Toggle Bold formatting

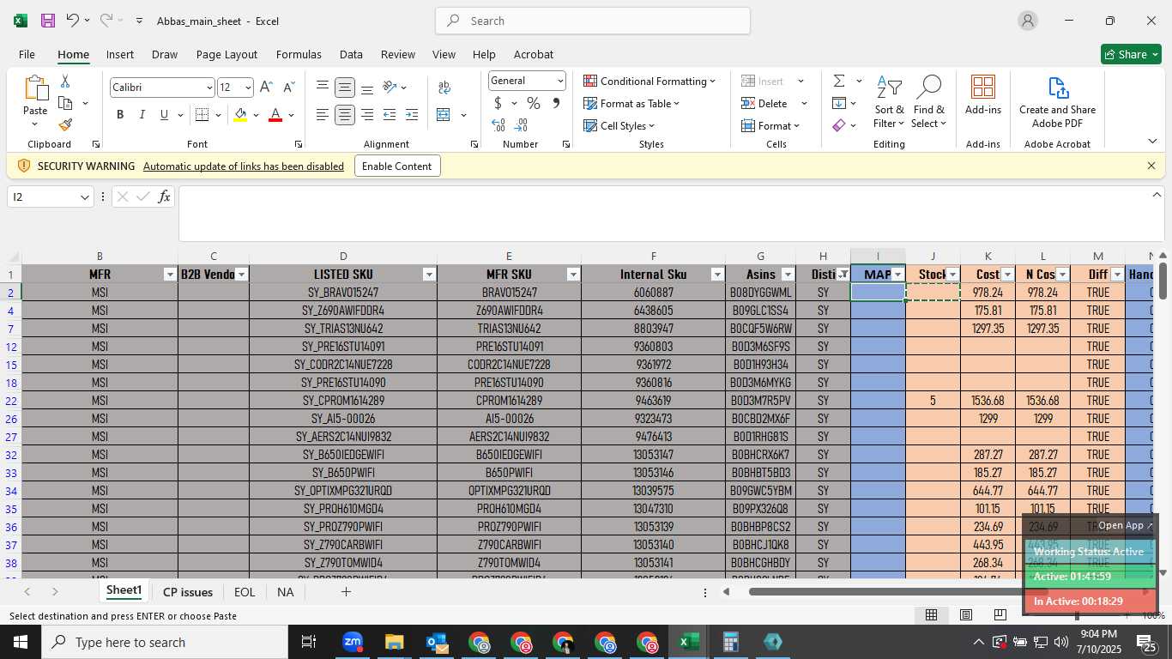point(120,115)
